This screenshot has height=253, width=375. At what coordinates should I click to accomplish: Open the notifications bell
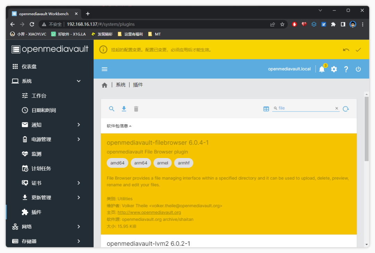322,69
